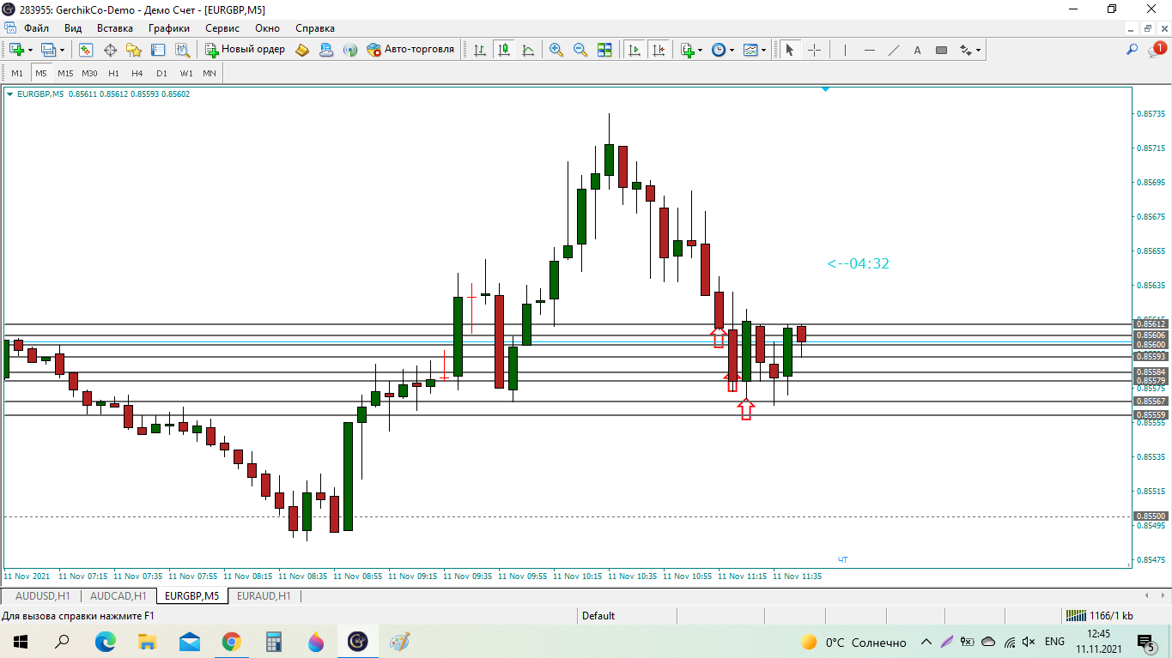Select the trendline drawing tool
The width and height of the screenshot is (1172, 658).
click(x=893, y=50)
